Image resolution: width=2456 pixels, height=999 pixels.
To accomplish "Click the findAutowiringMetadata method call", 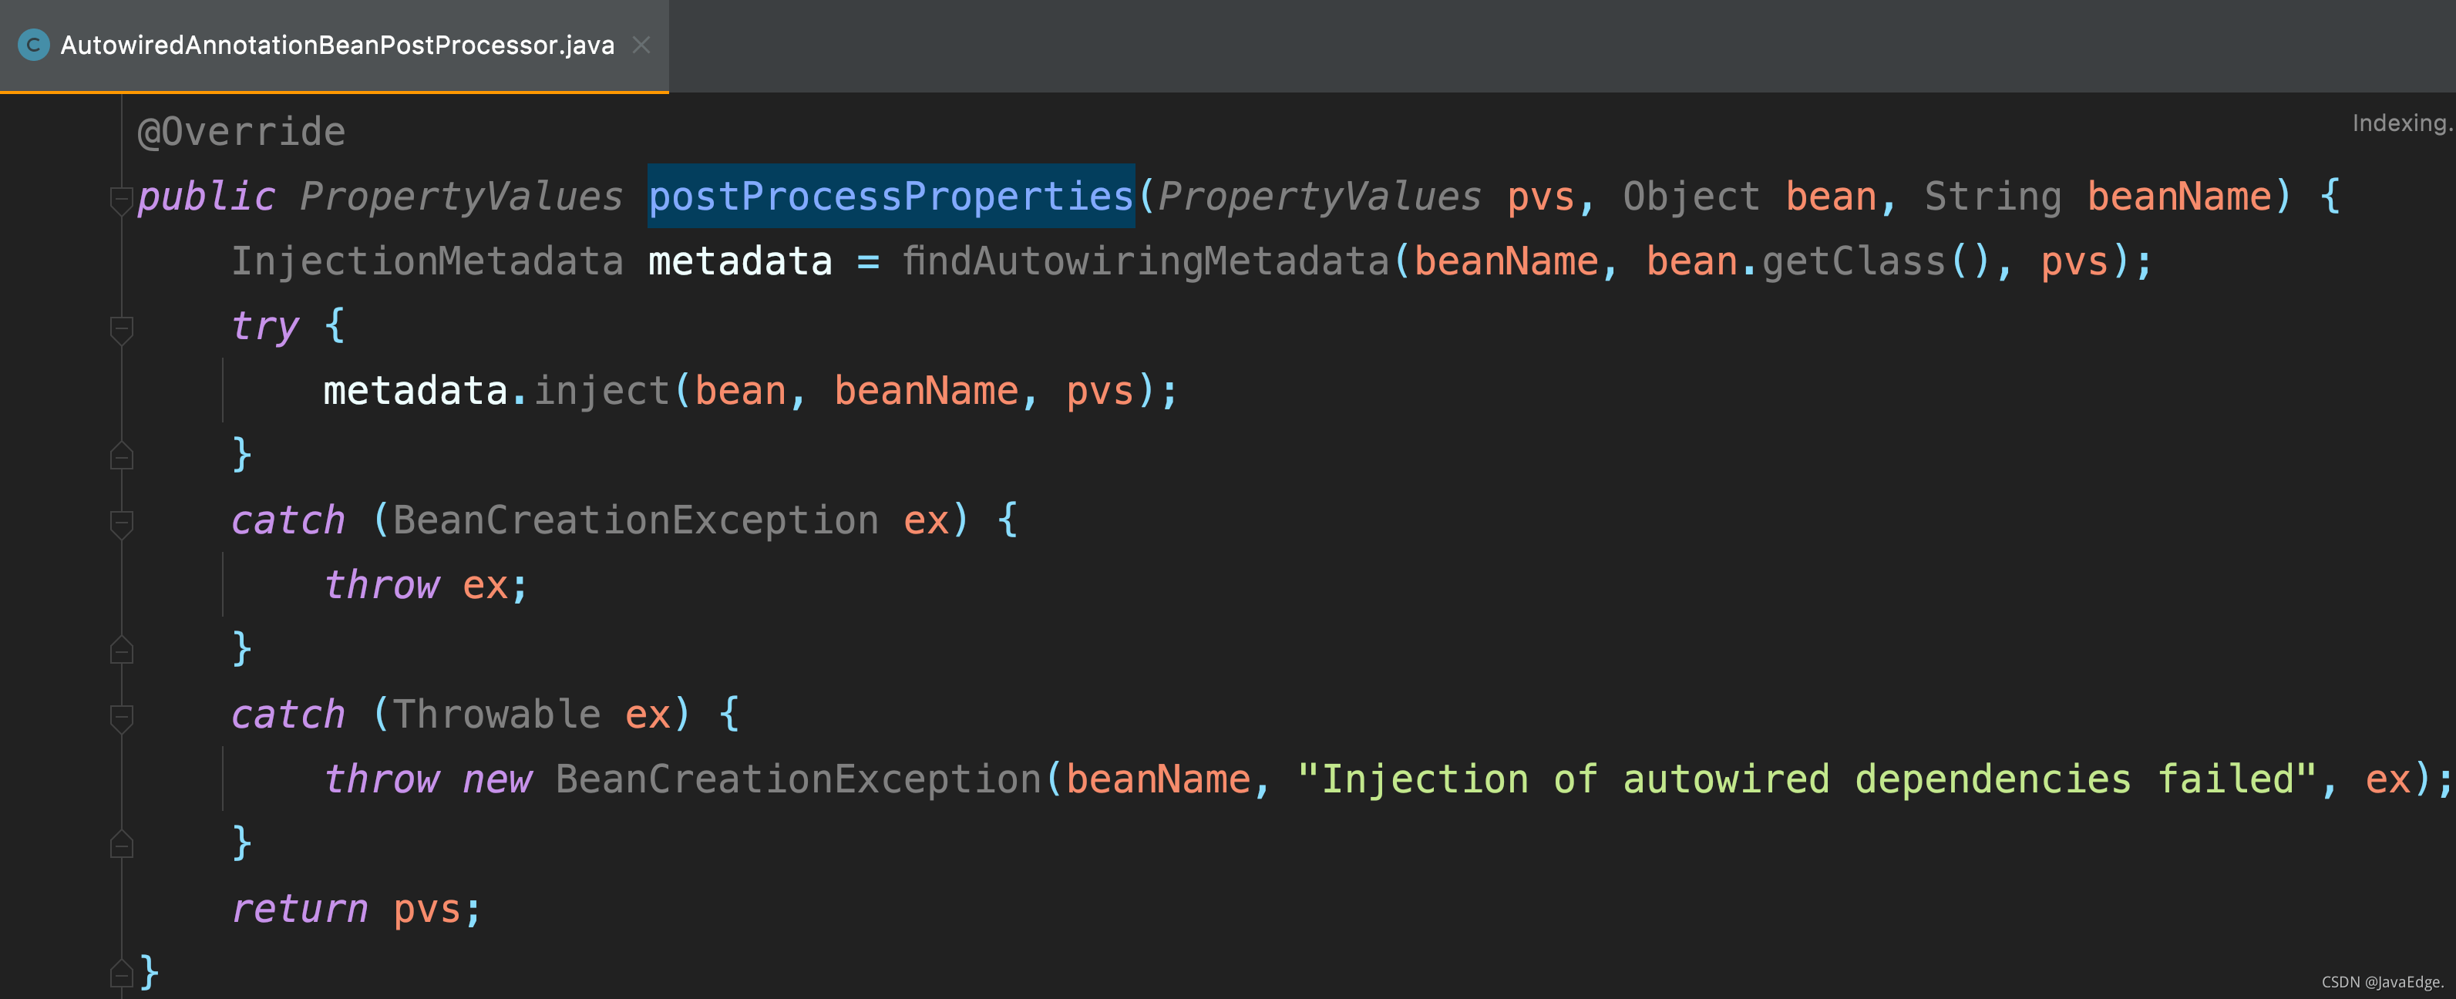I will tap(1145, 261).
